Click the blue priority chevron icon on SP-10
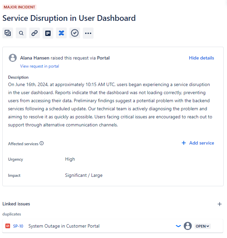Image resolution: width=227 pixels, height=238 pixels. tap(178, 226)
